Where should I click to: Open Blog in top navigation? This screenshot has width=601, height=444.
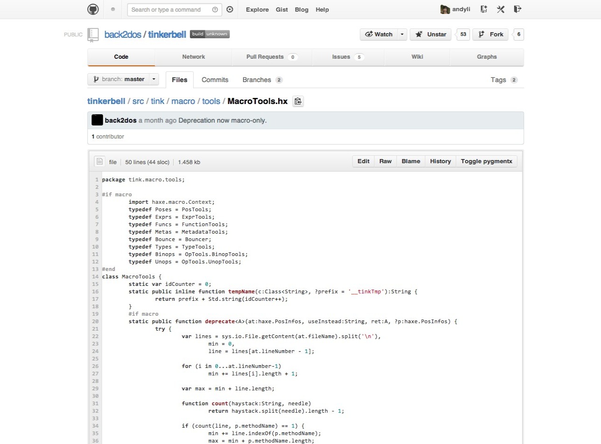coord(301,9)
